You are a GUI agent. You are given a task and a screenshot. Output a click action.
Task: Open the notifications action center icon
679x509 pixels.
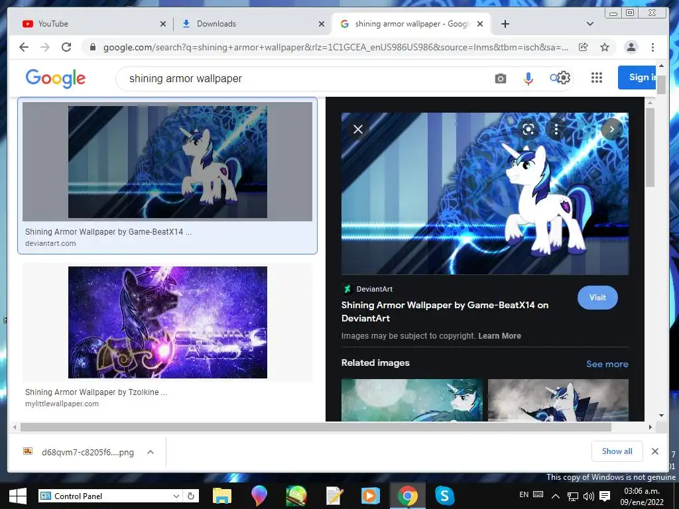tap(605, 496)
